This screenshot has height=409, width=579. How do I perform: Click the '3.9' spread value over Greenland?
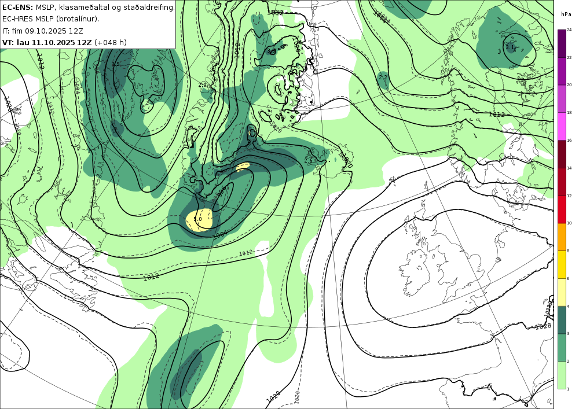[x=116, y=64]
